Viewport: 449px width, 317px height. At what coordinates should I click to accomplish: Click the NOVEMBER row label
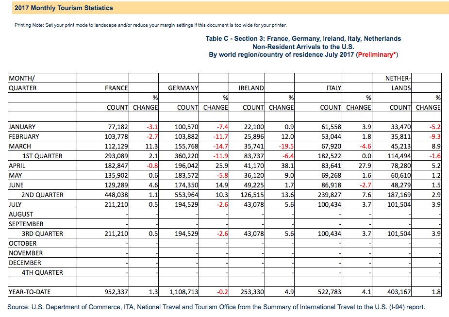(26, 253)
